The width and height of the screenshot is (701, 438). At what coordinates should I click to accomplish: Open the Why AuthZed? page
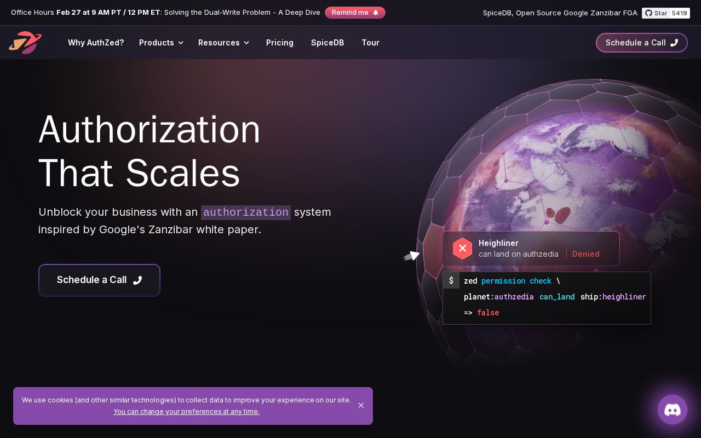[x=96, y=43]
